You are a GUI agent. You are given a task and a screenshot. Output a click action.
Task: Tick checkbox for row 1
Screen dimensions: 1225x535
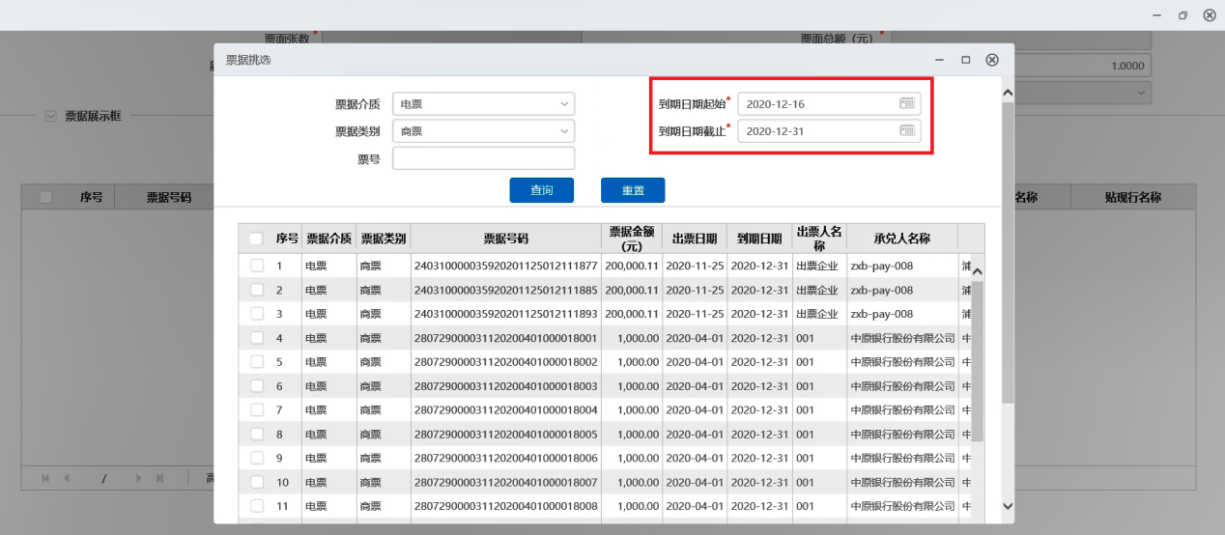(257, 265)
